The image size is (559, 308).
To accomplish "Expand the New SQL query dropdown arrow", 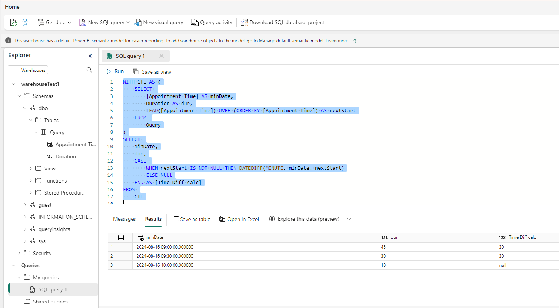I will pos(128,23).
